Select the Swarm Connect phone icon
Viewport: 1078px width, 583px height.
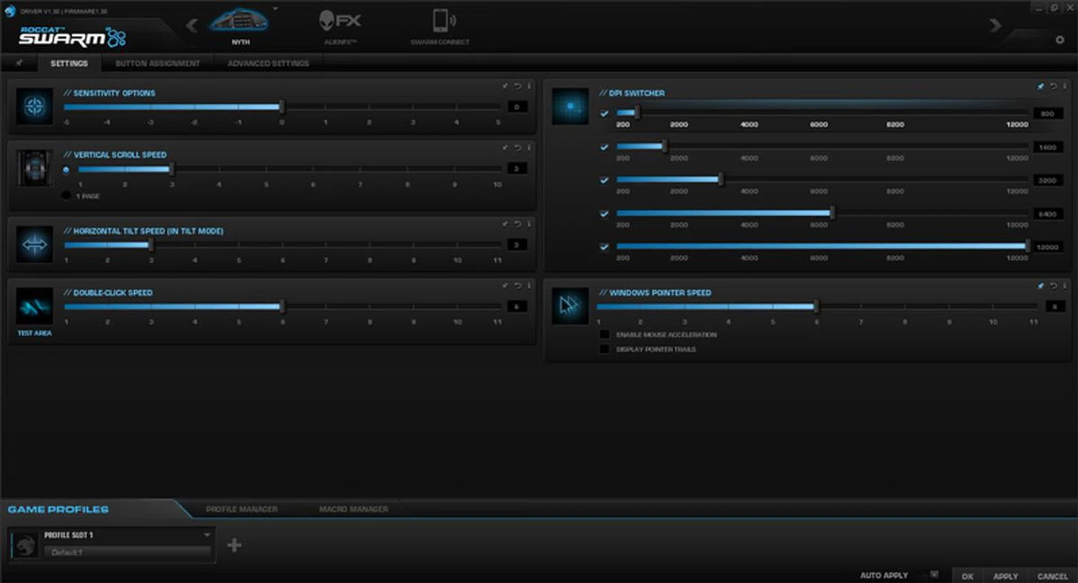[x=440, y=22]
